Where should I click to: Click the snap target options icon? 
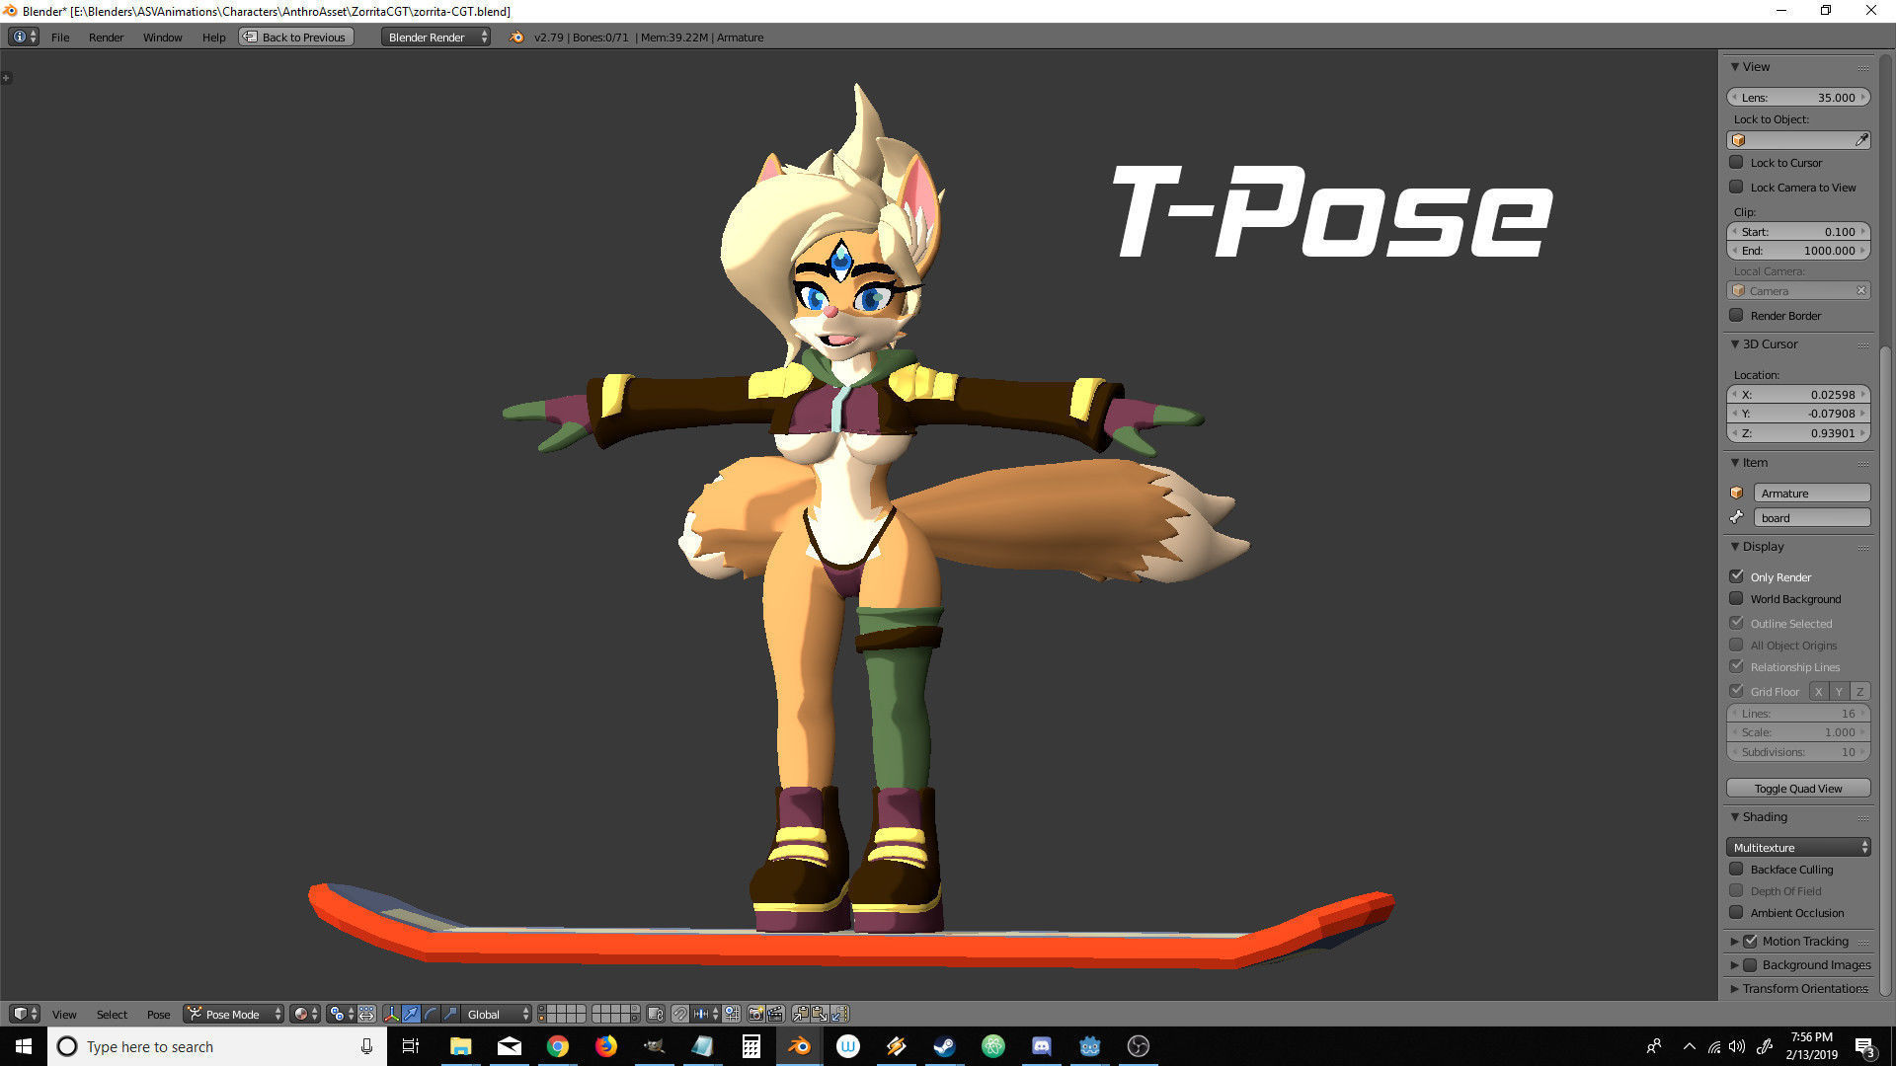[732, 1014]
